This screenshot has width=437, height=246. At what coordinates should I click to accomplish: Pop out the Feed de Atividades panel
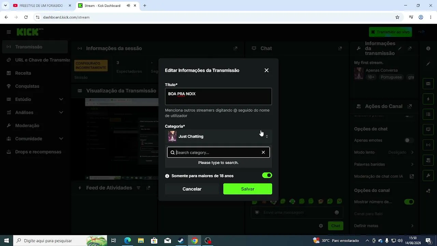pyautogui.click(x=148, y=188)
